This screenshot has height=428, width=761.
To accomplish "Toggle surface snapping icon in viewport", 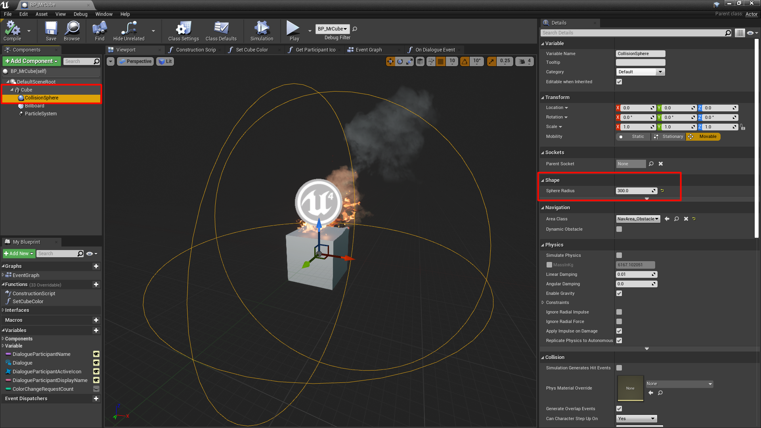I will 431,61.
